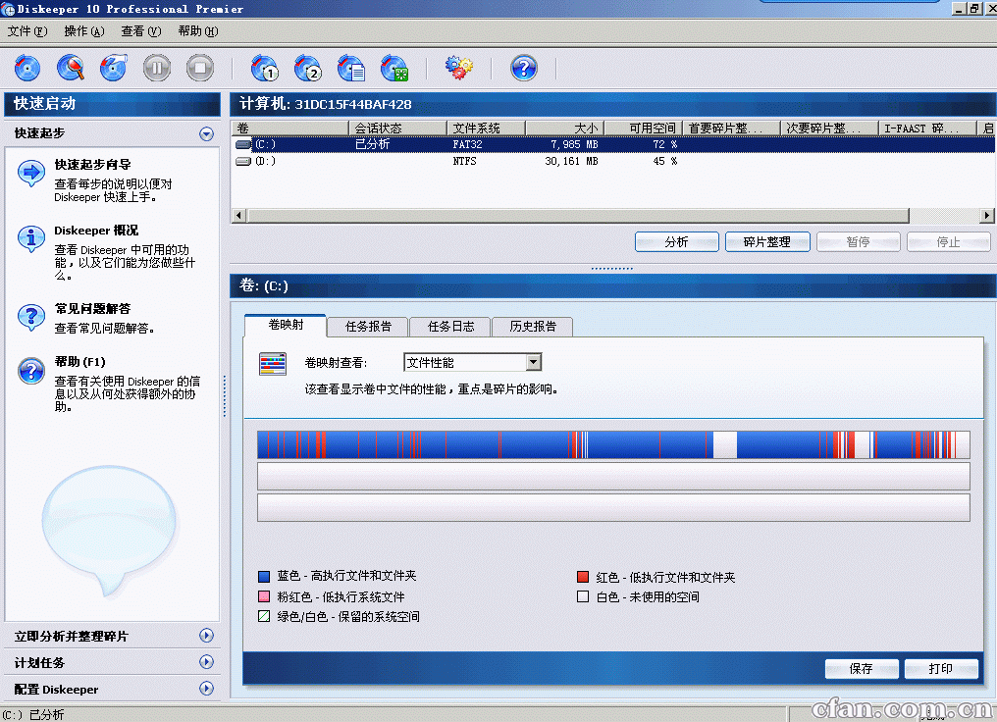Click the drive icon for volume D:
The height and width of the screenshot is (722, 997).
(x=243, y=162)
